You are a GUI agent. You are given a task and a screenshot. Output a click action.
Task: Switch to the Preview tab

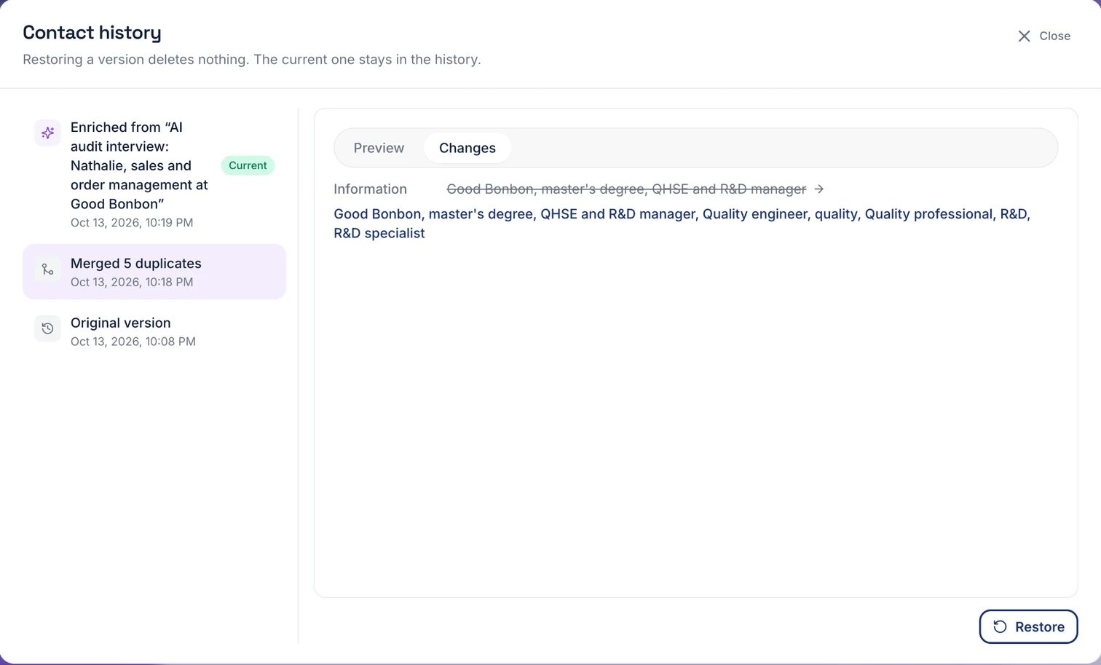click(379, 148)
